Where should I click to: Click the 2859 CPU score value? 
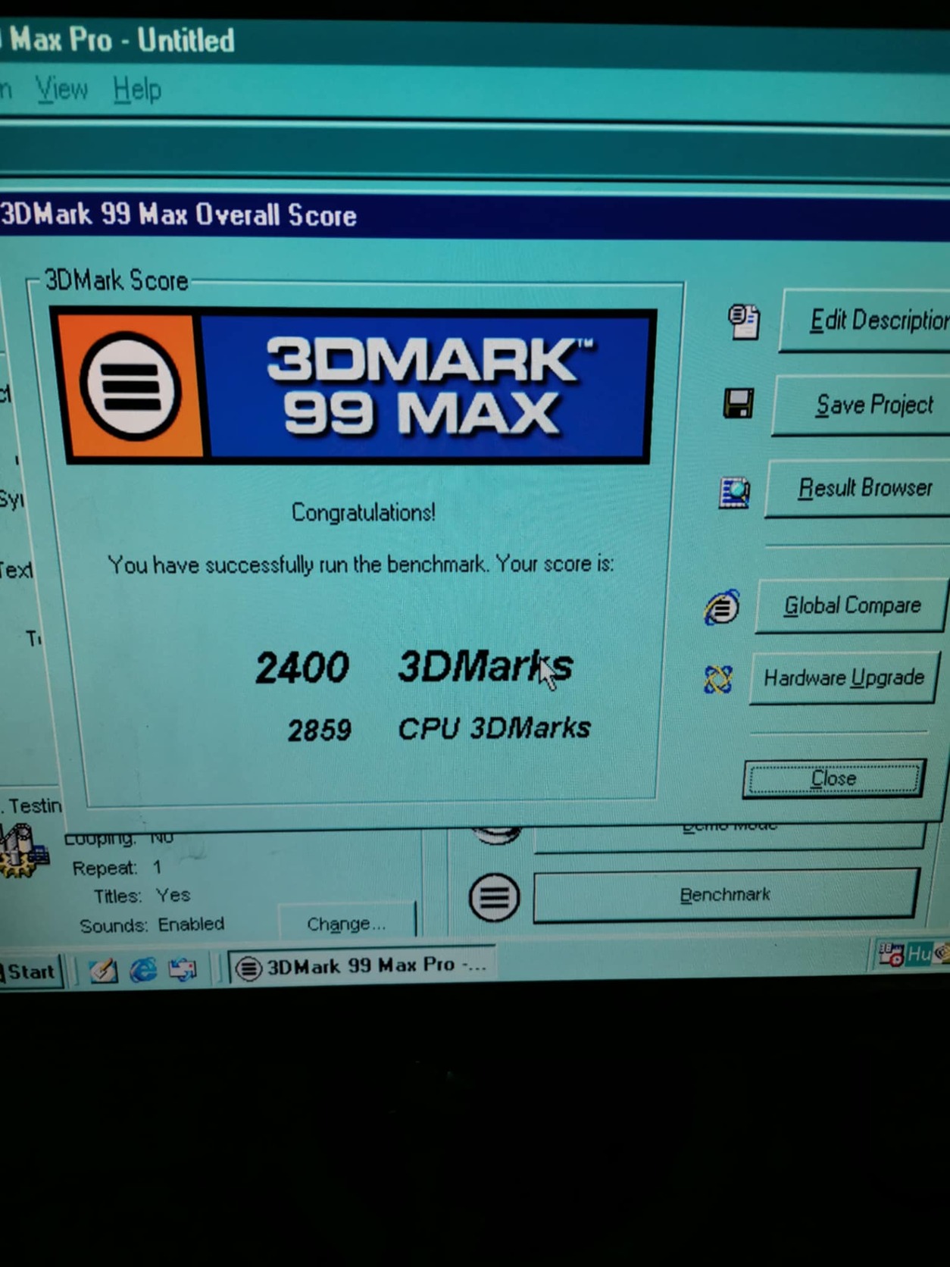(319, 730)
